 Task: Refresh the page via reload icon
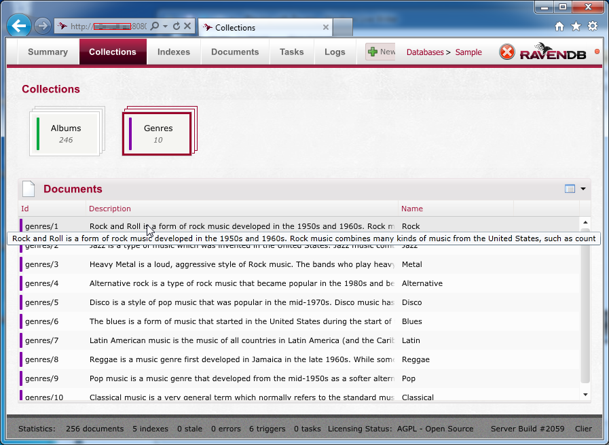coord(177,26)
